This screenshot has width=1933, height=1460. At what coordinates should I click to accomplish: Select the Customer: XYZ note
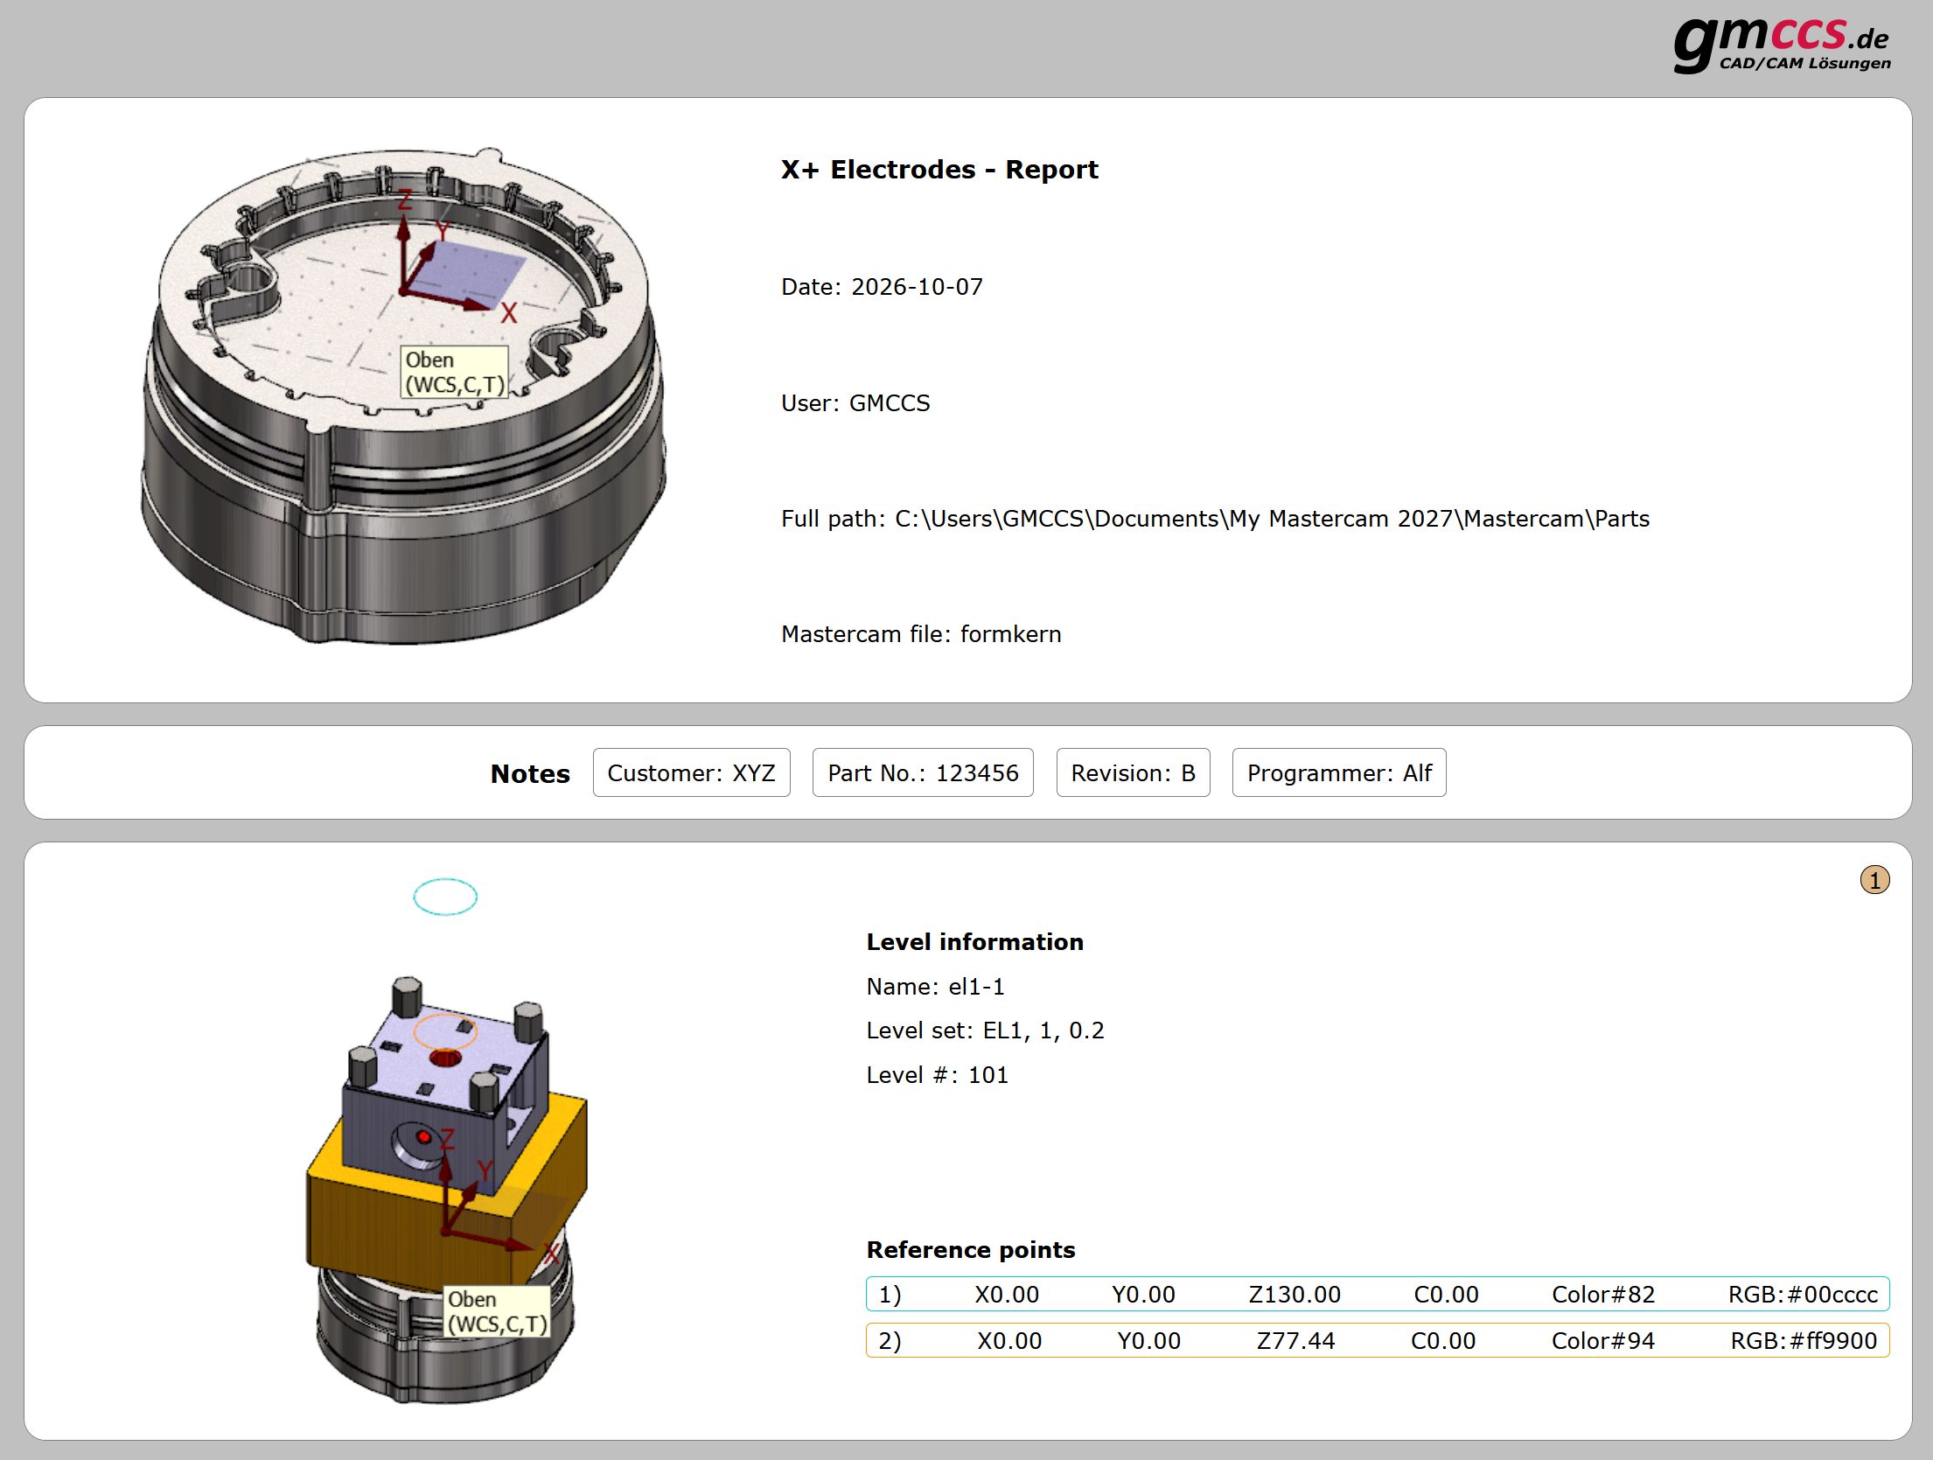point(691,773)
